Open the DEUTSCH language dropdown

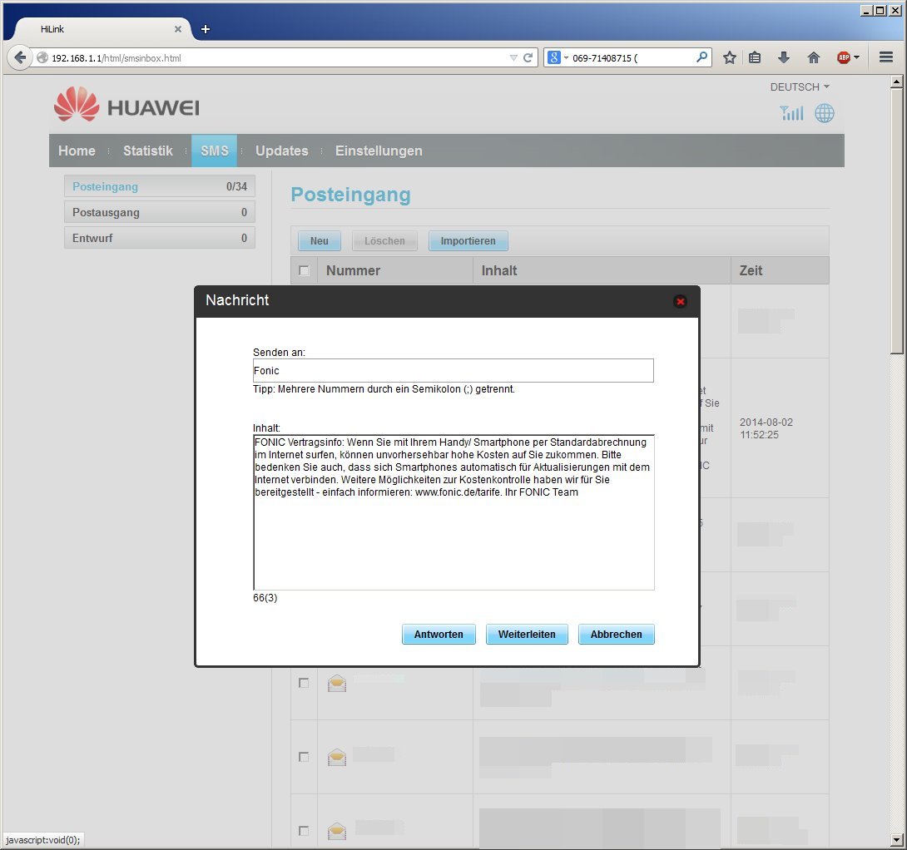800,86
